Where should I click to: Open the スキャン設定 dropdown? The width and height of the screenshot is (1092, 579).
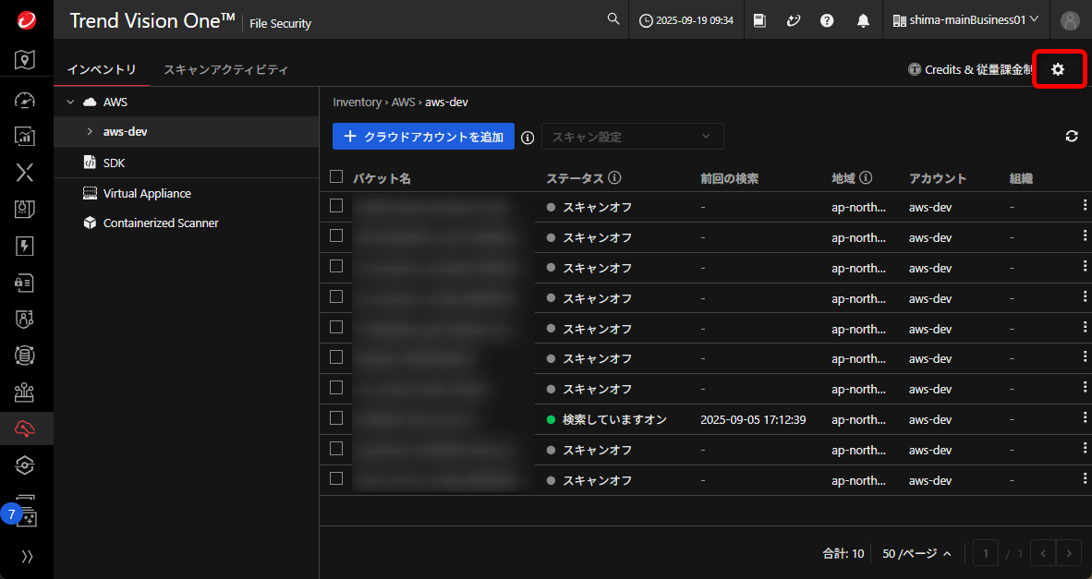pyautogui.click(x=632, y=137)
